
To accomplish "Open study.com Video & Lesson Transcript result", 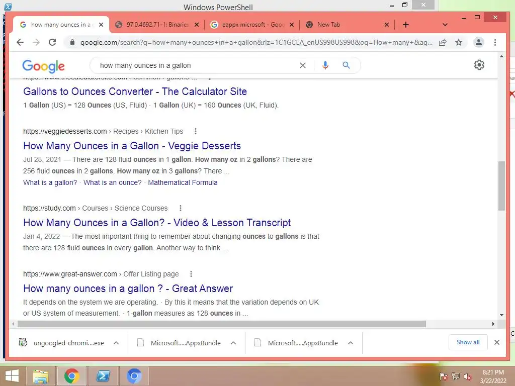I will 157,223.
